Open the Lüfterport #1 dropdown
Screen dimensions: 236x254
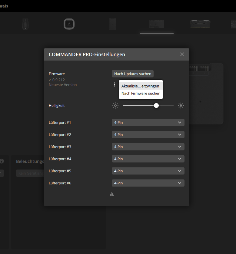tap(148, 123)
